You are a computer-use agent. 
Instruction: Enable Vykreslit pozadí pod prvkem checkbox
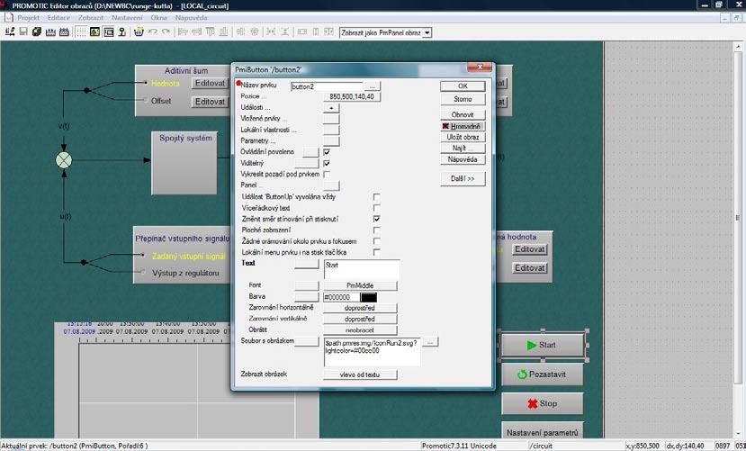click(327, 174)
